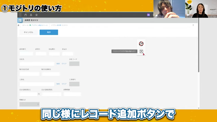217x122 pixels.
Task: Click the モジトリで文字が読み取れます tooltip
Action: click(125, 51)
